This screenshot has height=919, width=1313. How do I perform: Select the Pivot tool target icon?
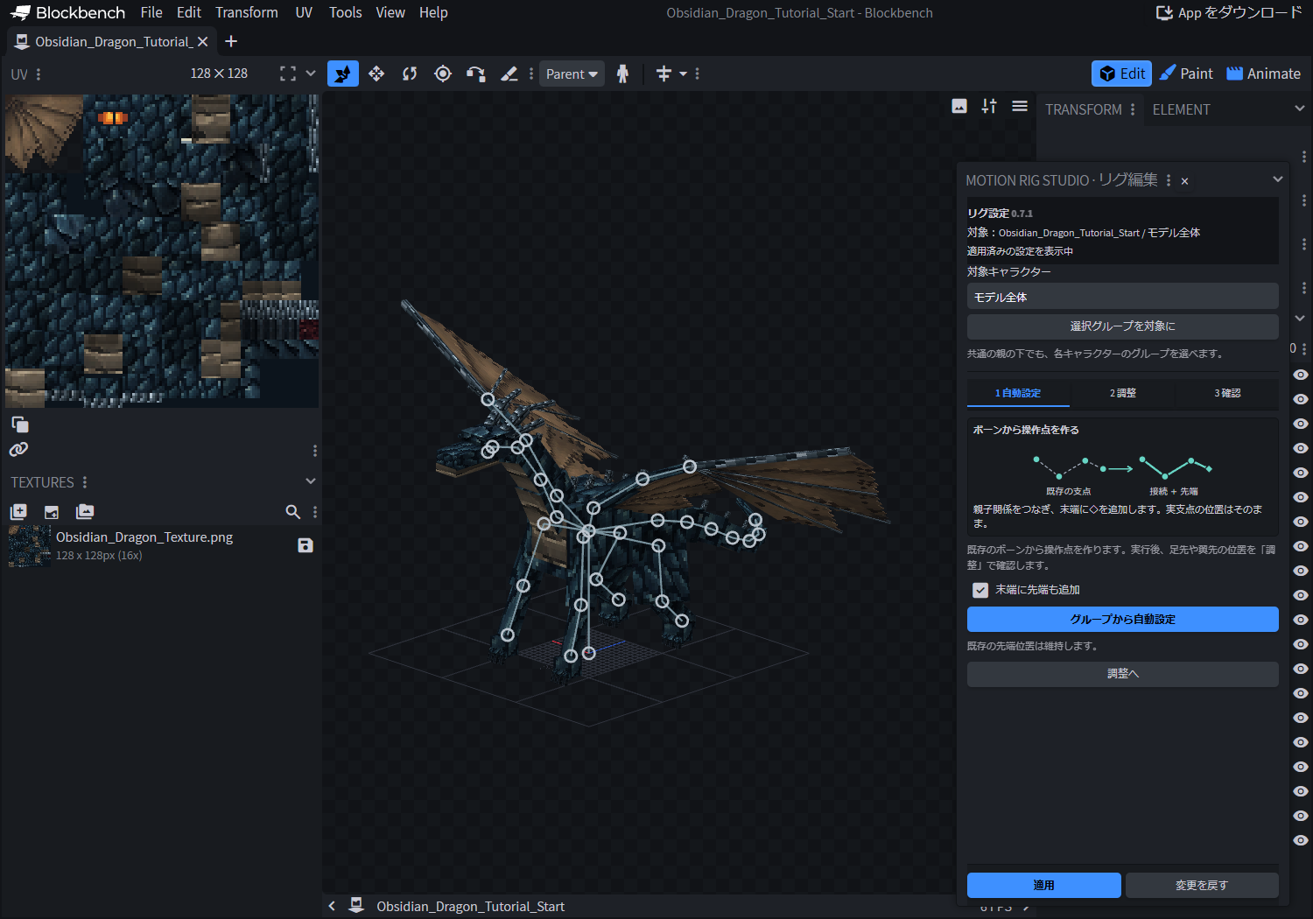click(x=443, y=74)
